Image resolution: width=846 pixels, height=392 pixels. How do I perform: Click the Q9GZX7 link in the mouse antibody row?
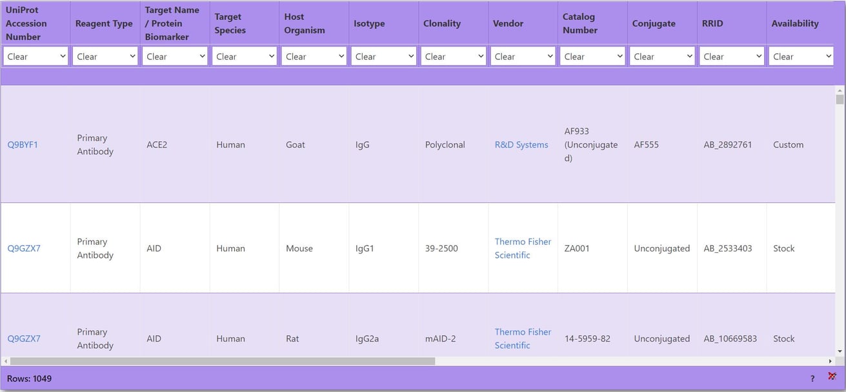point(24,248)
